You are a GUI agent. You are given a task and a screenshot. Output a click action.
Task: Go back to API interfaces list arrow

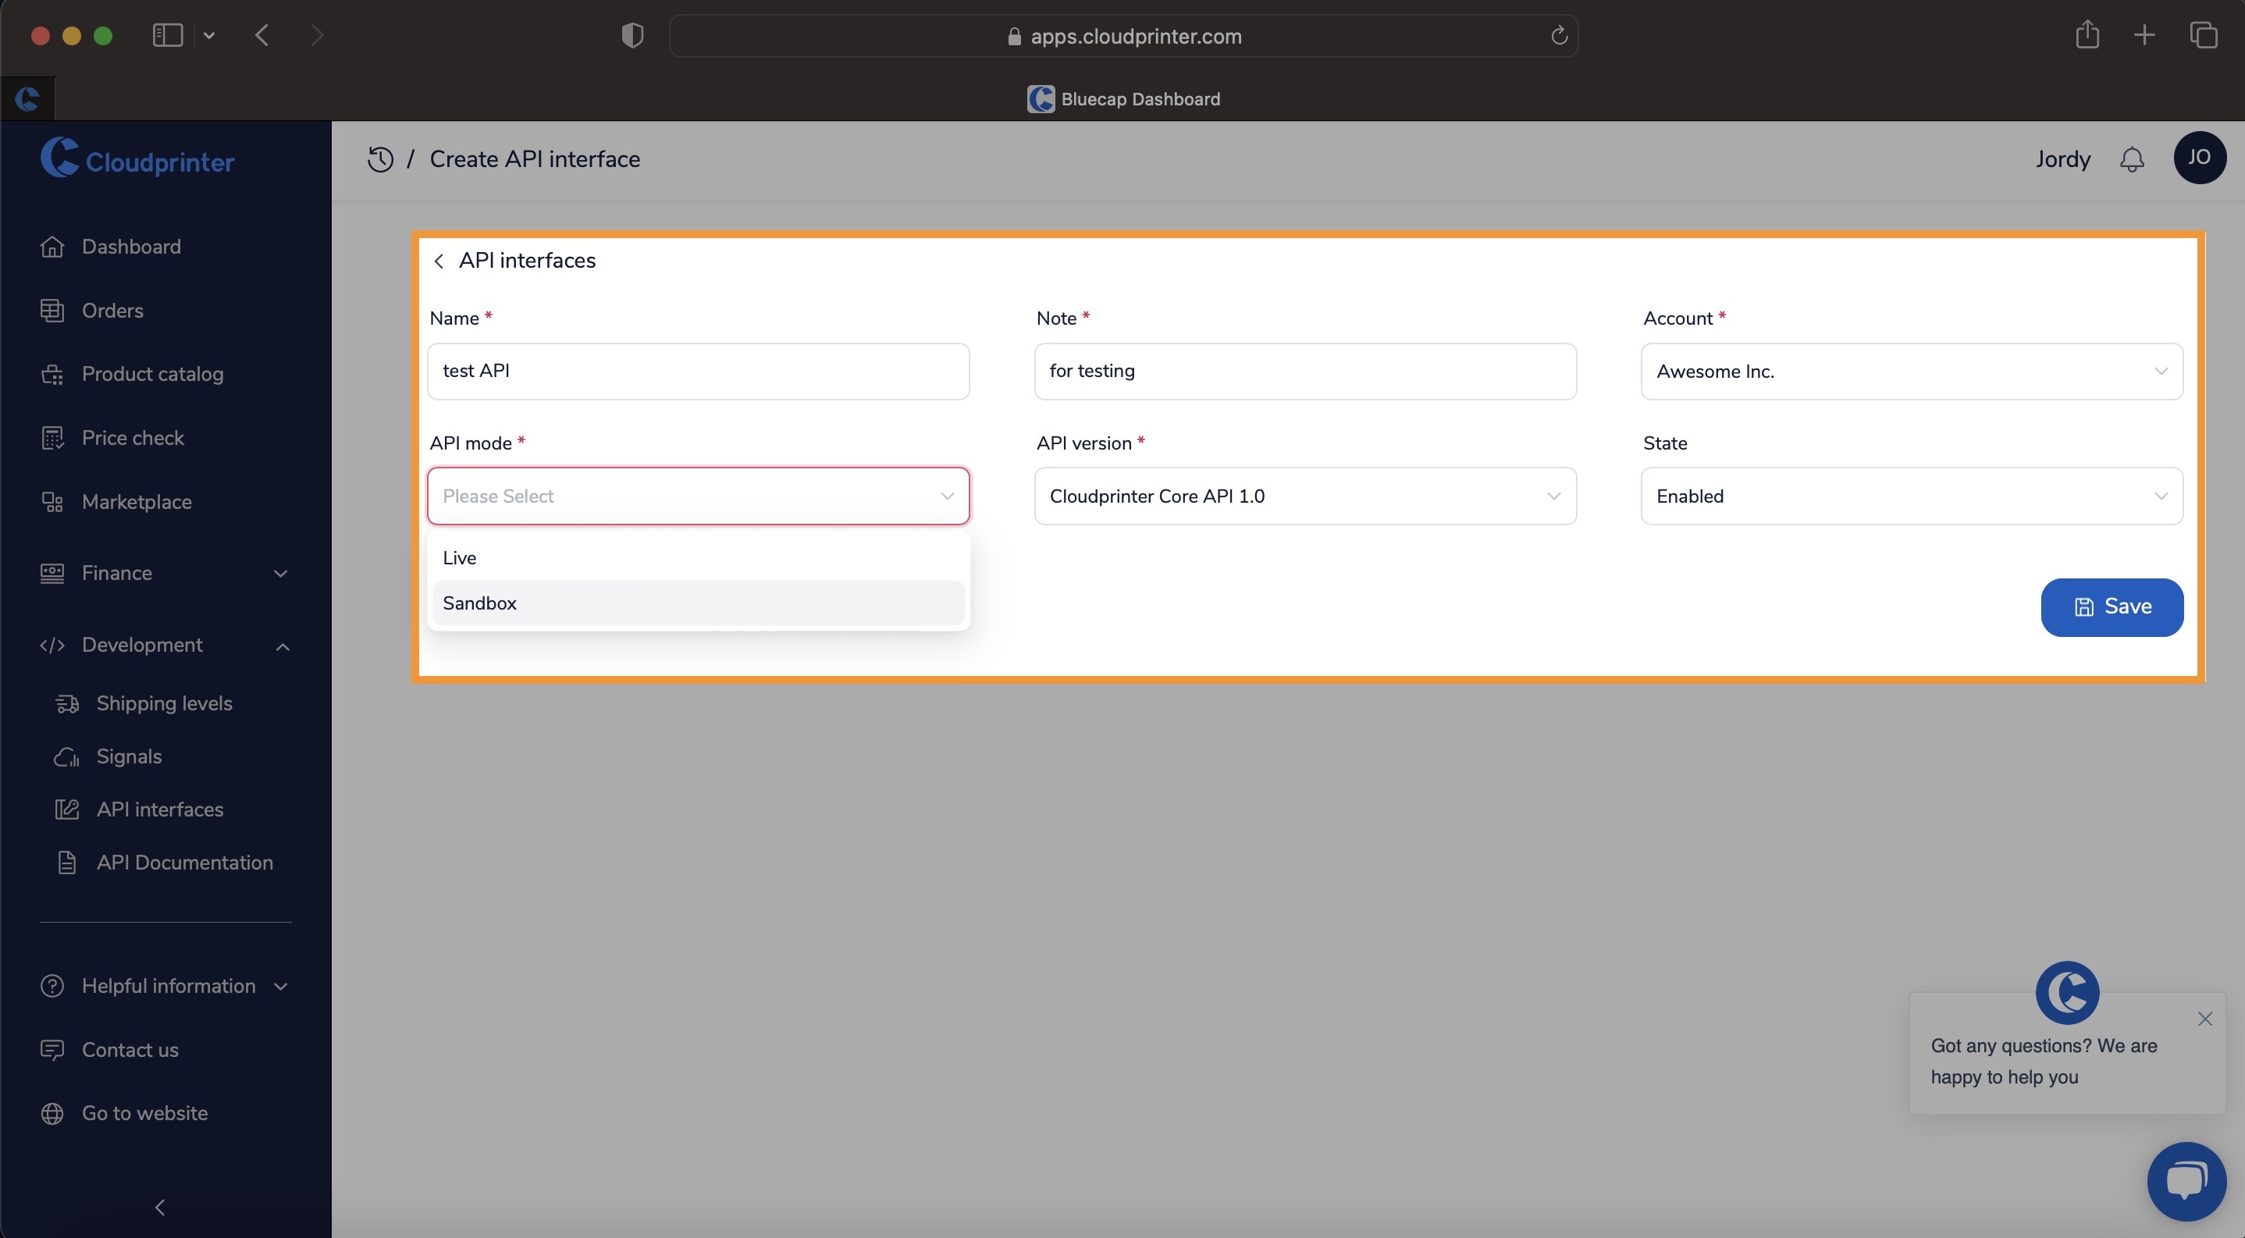(439, 261)
